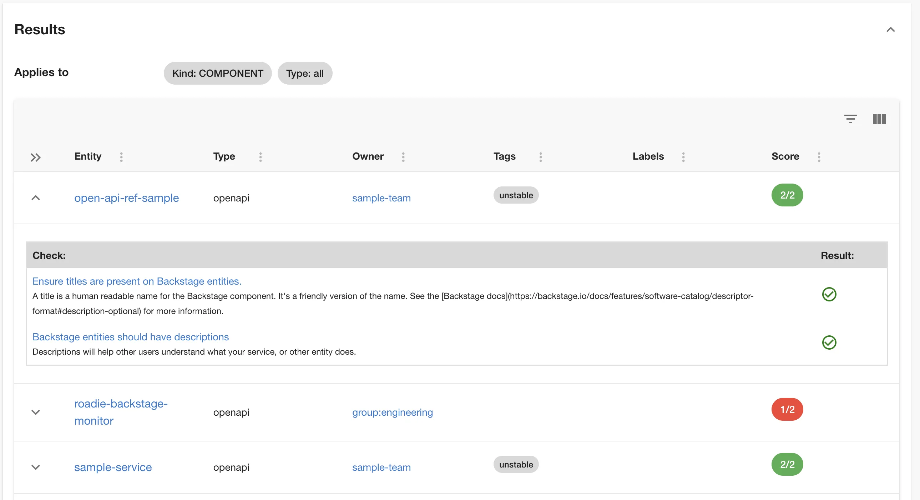
Task: Expand the roadie-backstage-monitor row
Action: click(36, 412)
